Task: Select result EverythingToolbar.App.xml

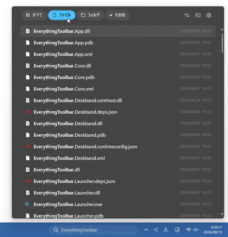Action: 118,54
